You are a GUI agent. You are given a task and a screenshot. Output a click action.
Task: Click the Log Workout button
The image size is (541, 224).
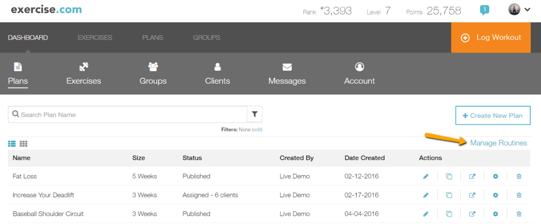point(491,38)
